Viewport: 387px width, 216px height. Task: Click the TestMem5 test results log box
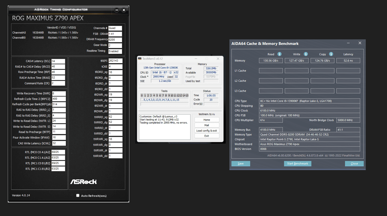164,127
